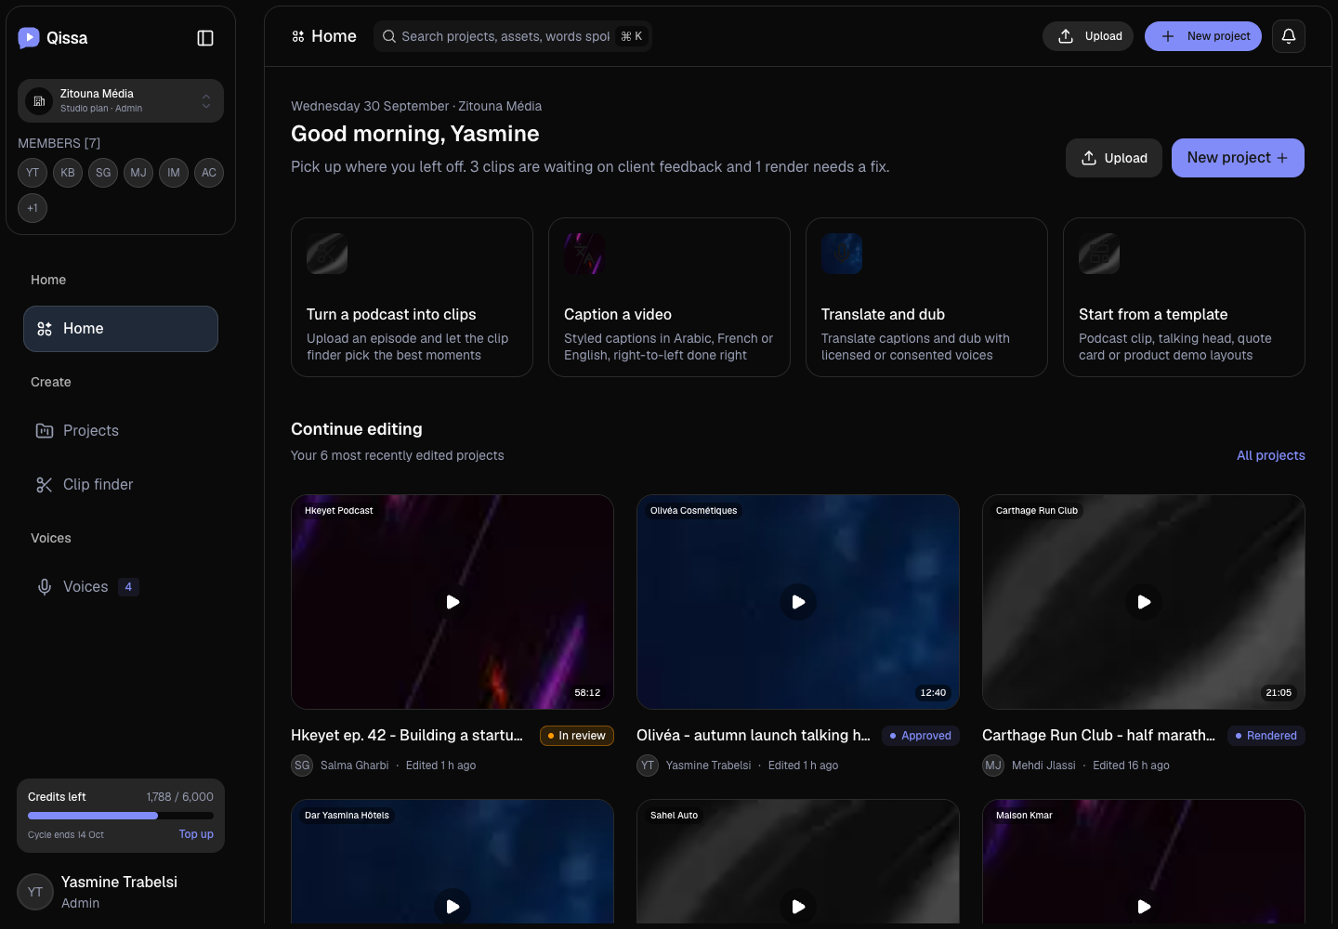
Task: Select member avatar IM
Action: [174, 173]
